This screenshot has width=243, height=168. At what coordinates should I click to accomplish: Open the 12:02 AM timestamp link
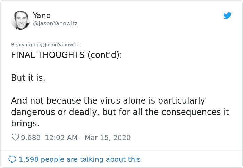click(x=61, y=138)
